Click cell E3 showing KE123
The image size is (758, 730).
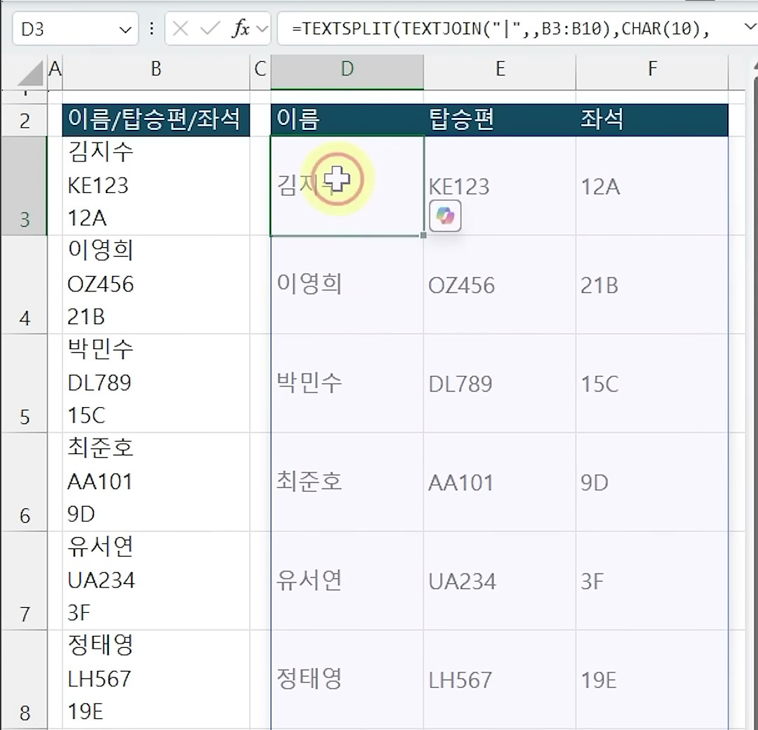(500, 185)
